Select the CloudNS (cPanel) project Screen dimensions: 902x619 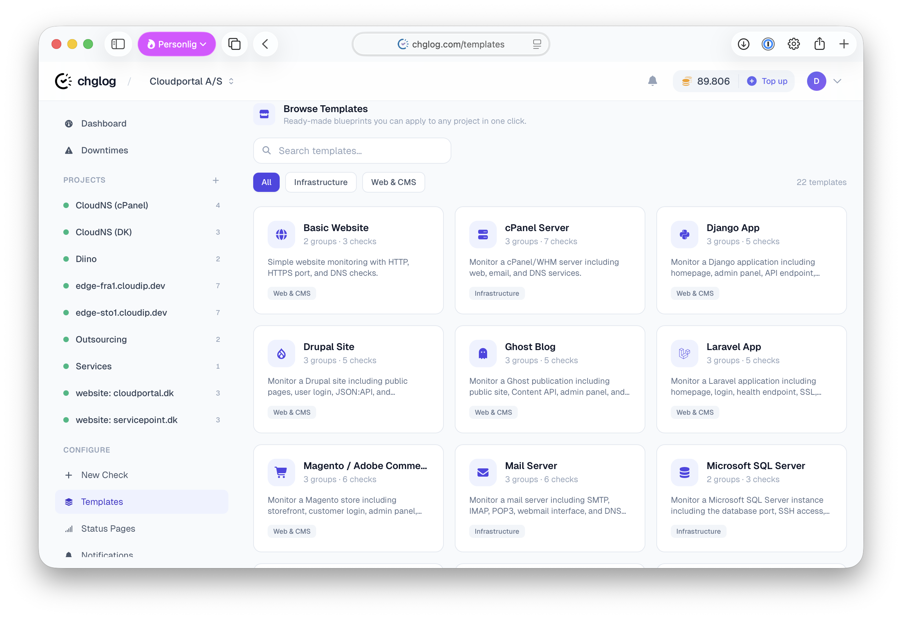112,205
